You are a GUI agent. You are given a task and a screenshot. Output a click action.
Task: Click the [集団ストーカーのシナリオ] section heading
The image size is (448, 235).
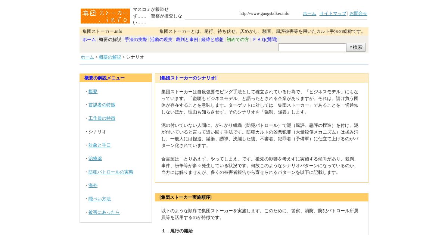point(188,78)
